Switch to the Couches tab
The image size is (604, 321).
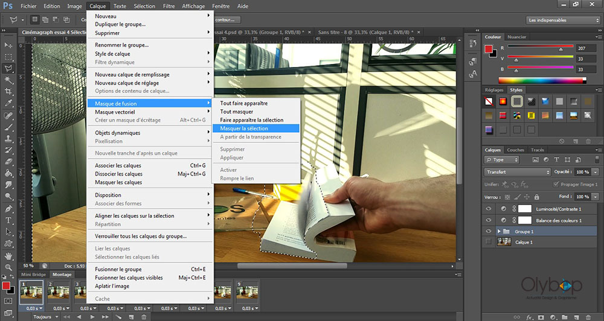point(515,150)
